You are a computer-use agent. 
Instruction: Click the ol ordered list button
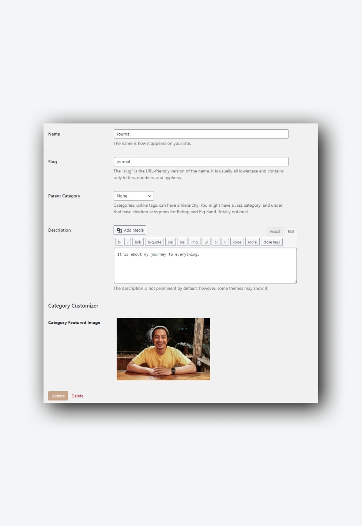click(216, 242)
